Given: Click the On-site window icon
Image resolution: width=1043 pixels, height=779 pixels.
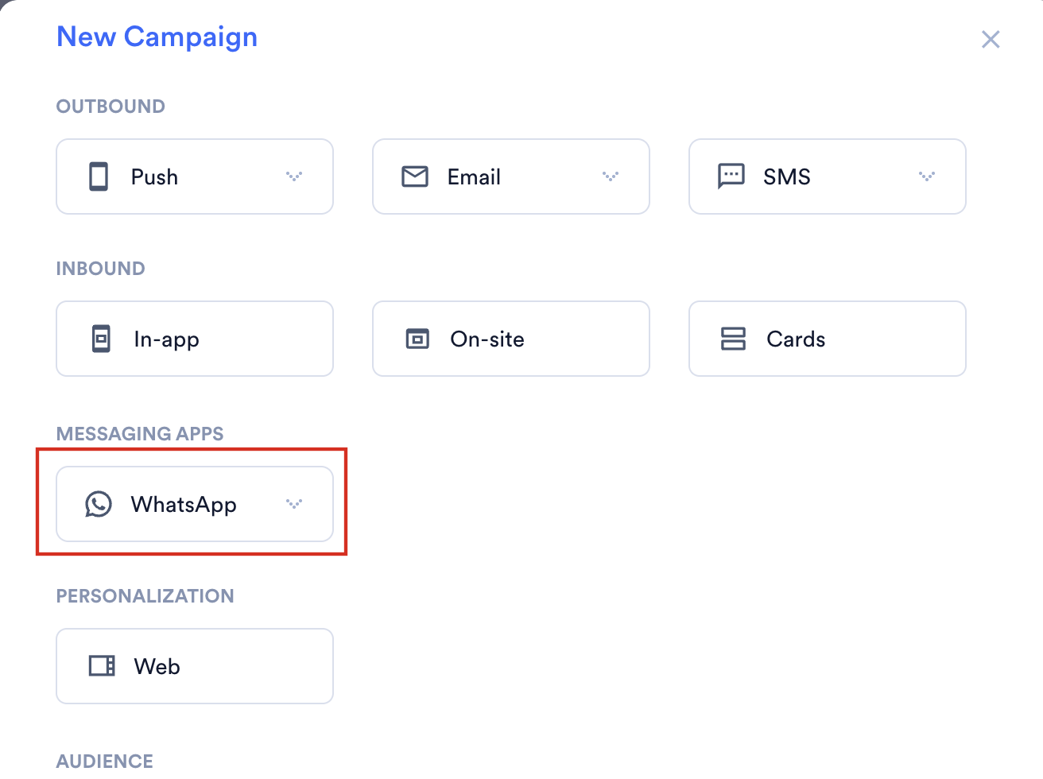Looking at the screenshot, I should (x=417, y=339).
